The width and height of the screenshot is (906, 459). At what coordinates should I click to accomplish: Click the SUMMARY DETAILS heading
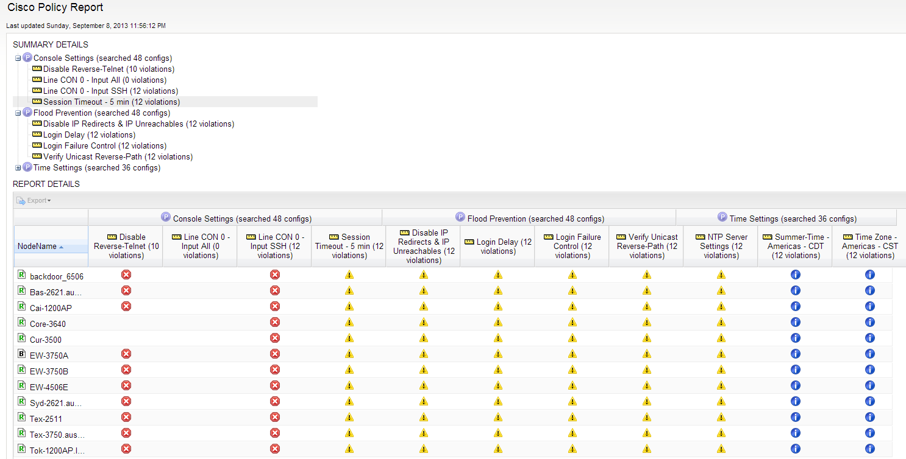(x=51, y=44)
